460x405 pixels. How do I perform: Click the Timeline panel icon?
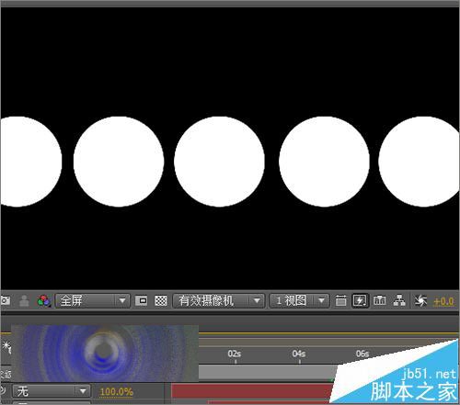pyautogui.click(x=379, y=300)
